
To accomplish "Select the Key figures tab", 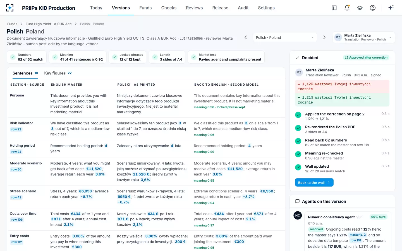I will [58, 73].
